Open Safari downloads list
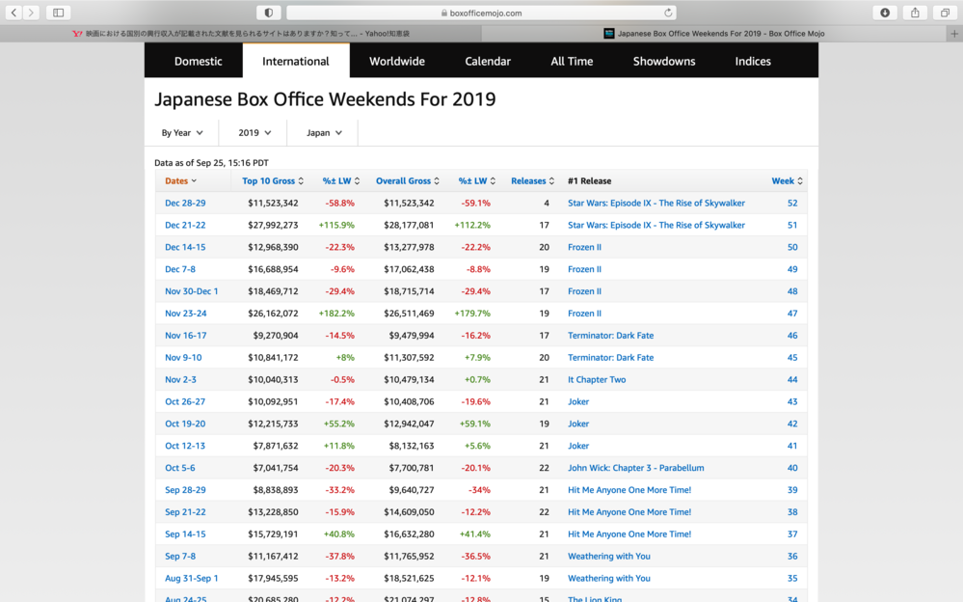This screenshot has width=963, height=602. (885, 13)
